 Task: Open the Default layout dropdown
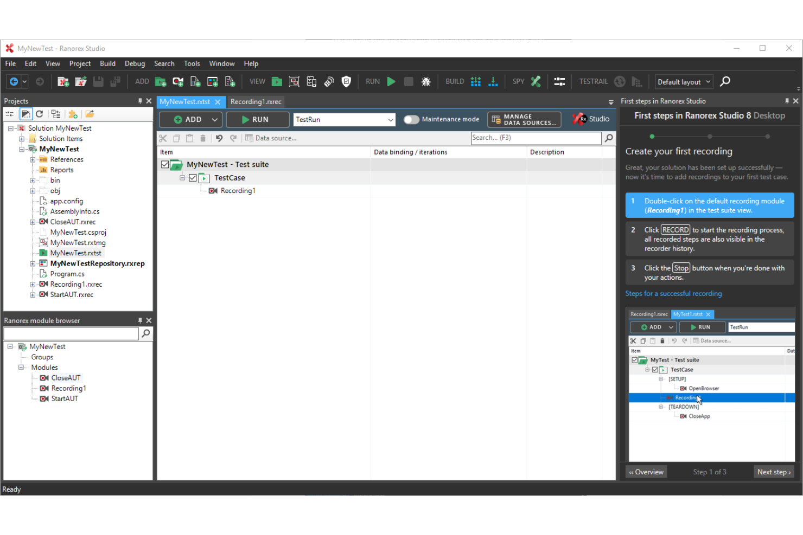coord(684,81)
